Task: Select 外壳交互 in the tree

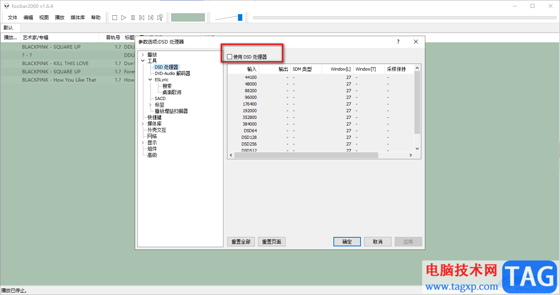Action: (157, 130)
